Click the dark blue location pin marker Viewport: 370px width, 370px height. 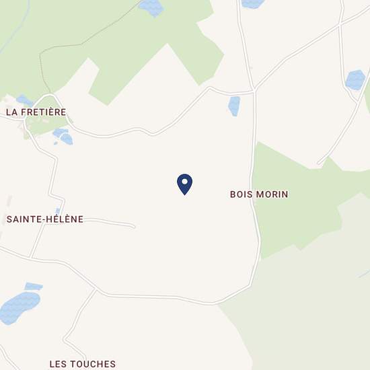tap(184, 184)
